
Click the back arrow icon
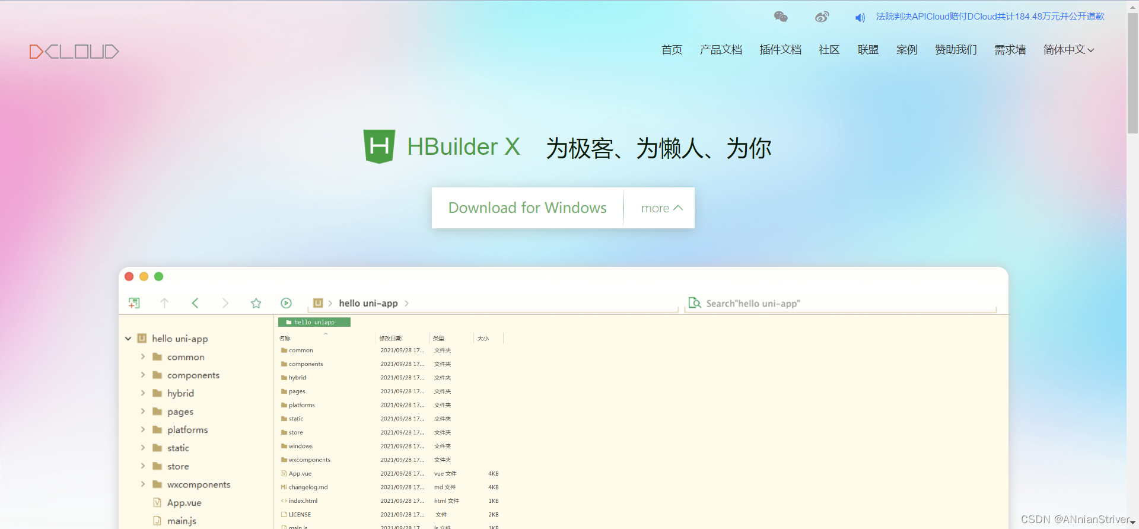tap(195, 303)
